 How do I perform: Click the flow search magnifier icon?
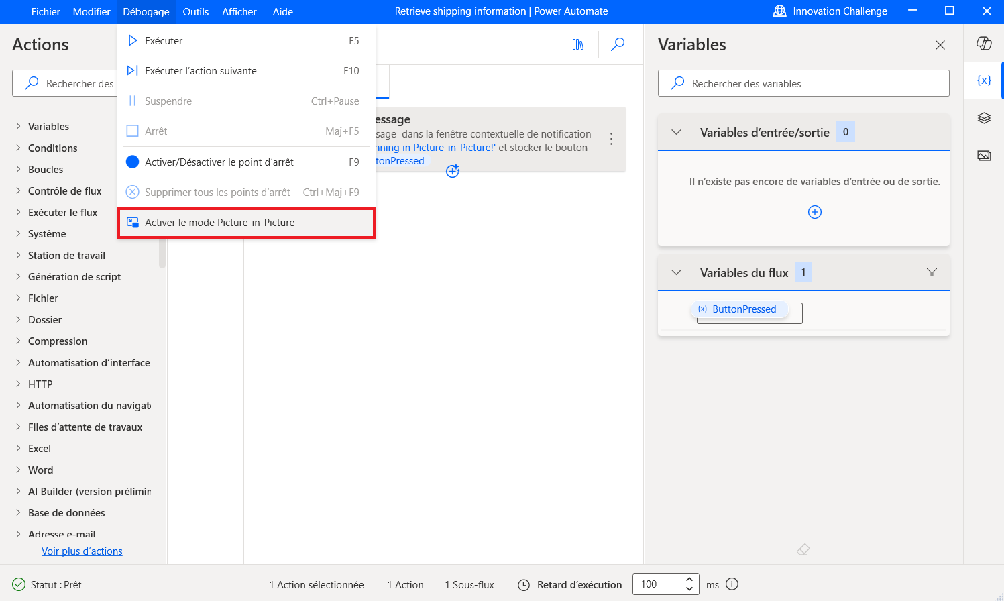(618, 44)
